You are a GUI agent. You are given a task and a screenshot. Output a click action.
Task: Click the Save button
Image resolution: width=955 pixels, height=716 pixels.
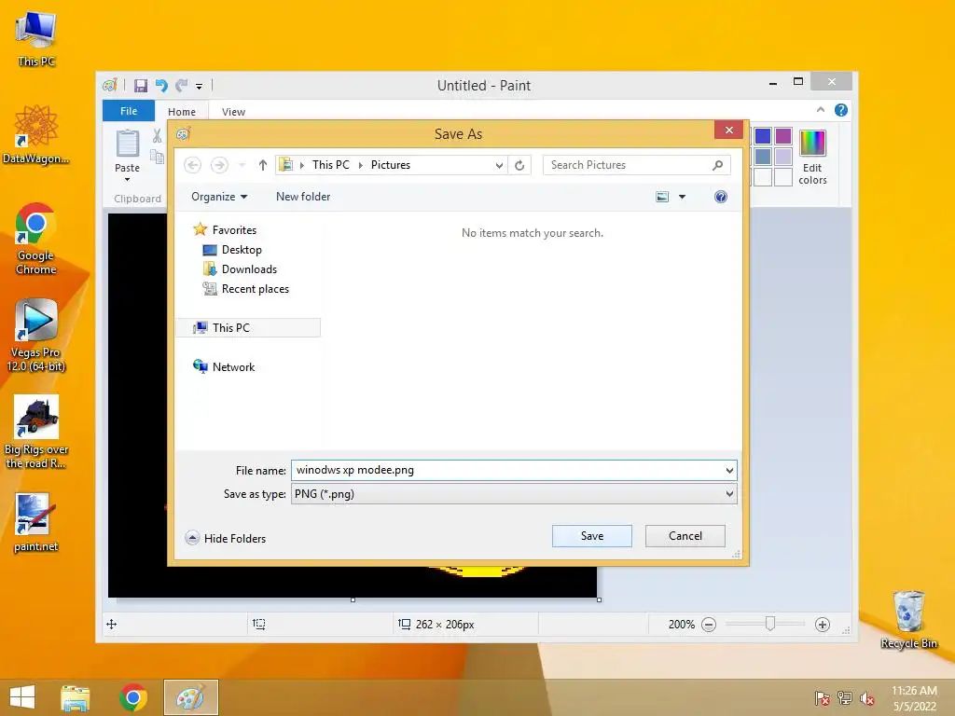(592, 536)
